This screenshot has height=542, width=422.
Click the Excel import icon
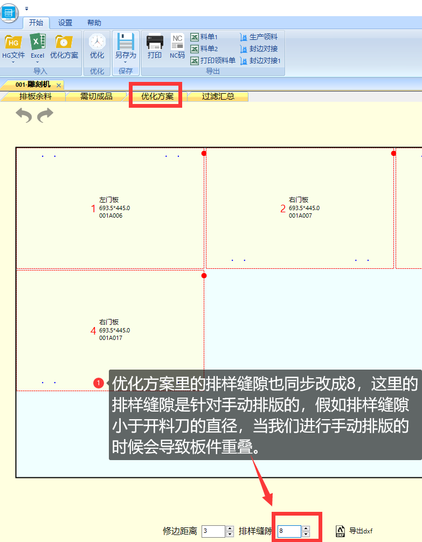point(38,42)
